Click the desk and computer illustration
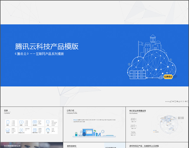Screen dimensions: 189x148 (x=94, y=133)
